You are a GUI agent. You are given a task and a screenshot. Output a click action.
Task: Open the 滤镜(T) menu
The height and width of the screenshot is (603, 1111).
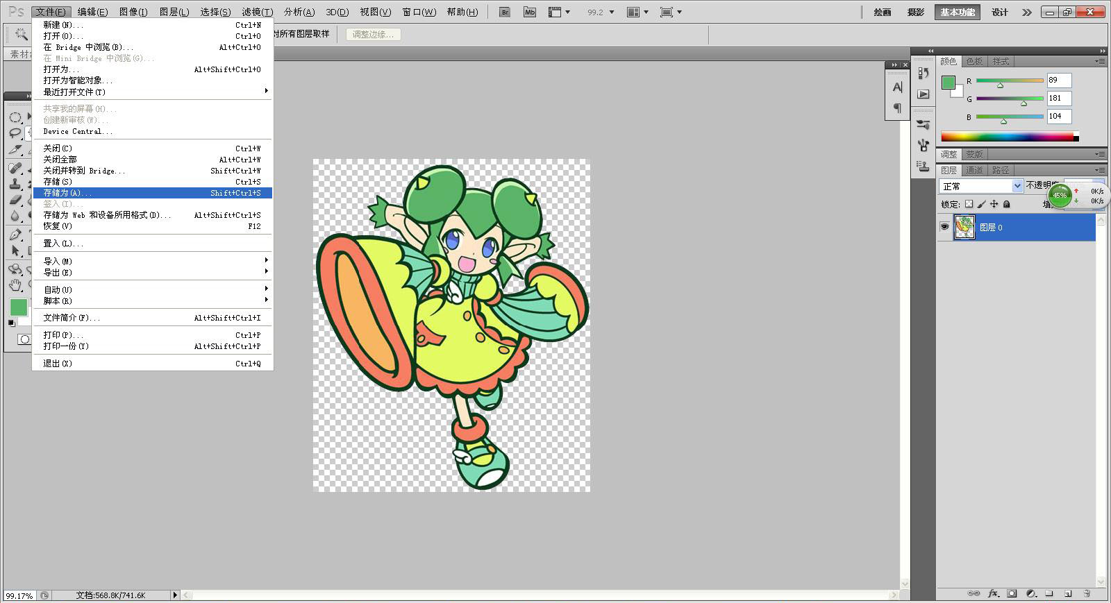coord(257,12)
